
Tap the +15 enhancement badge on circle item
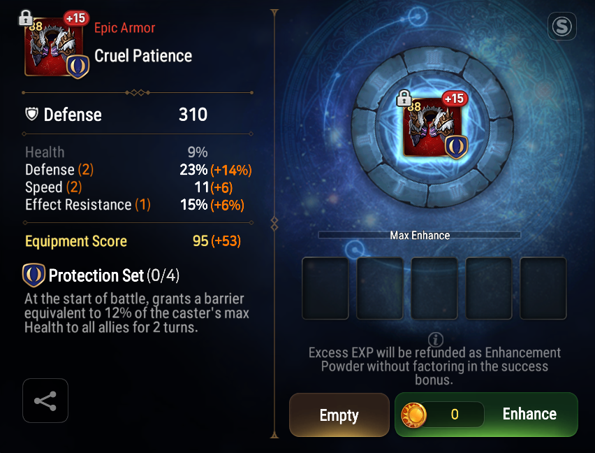pos(455,99)
